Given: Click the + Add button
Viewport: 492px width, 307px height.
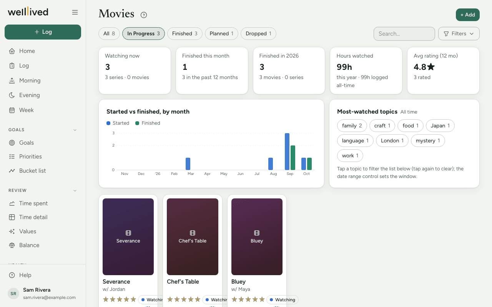Looking at the screenshot, I should point(468,15).
